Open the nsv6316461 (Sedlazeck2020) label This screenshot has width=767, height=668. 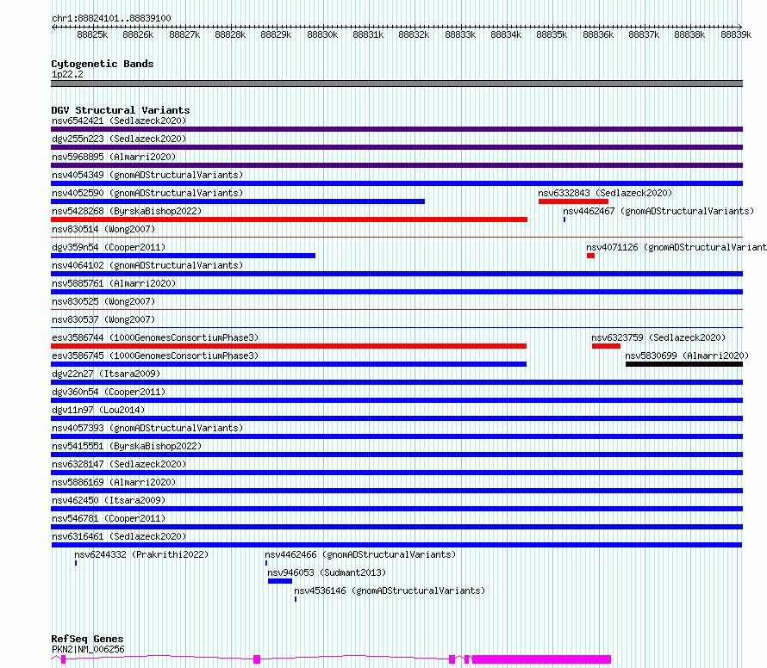119,536
